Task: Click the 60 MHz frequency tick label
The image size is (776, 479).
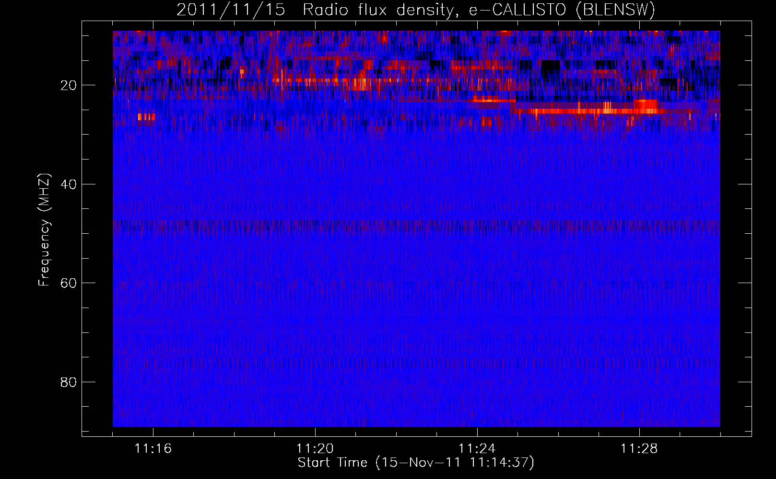Action: point(69,283)
